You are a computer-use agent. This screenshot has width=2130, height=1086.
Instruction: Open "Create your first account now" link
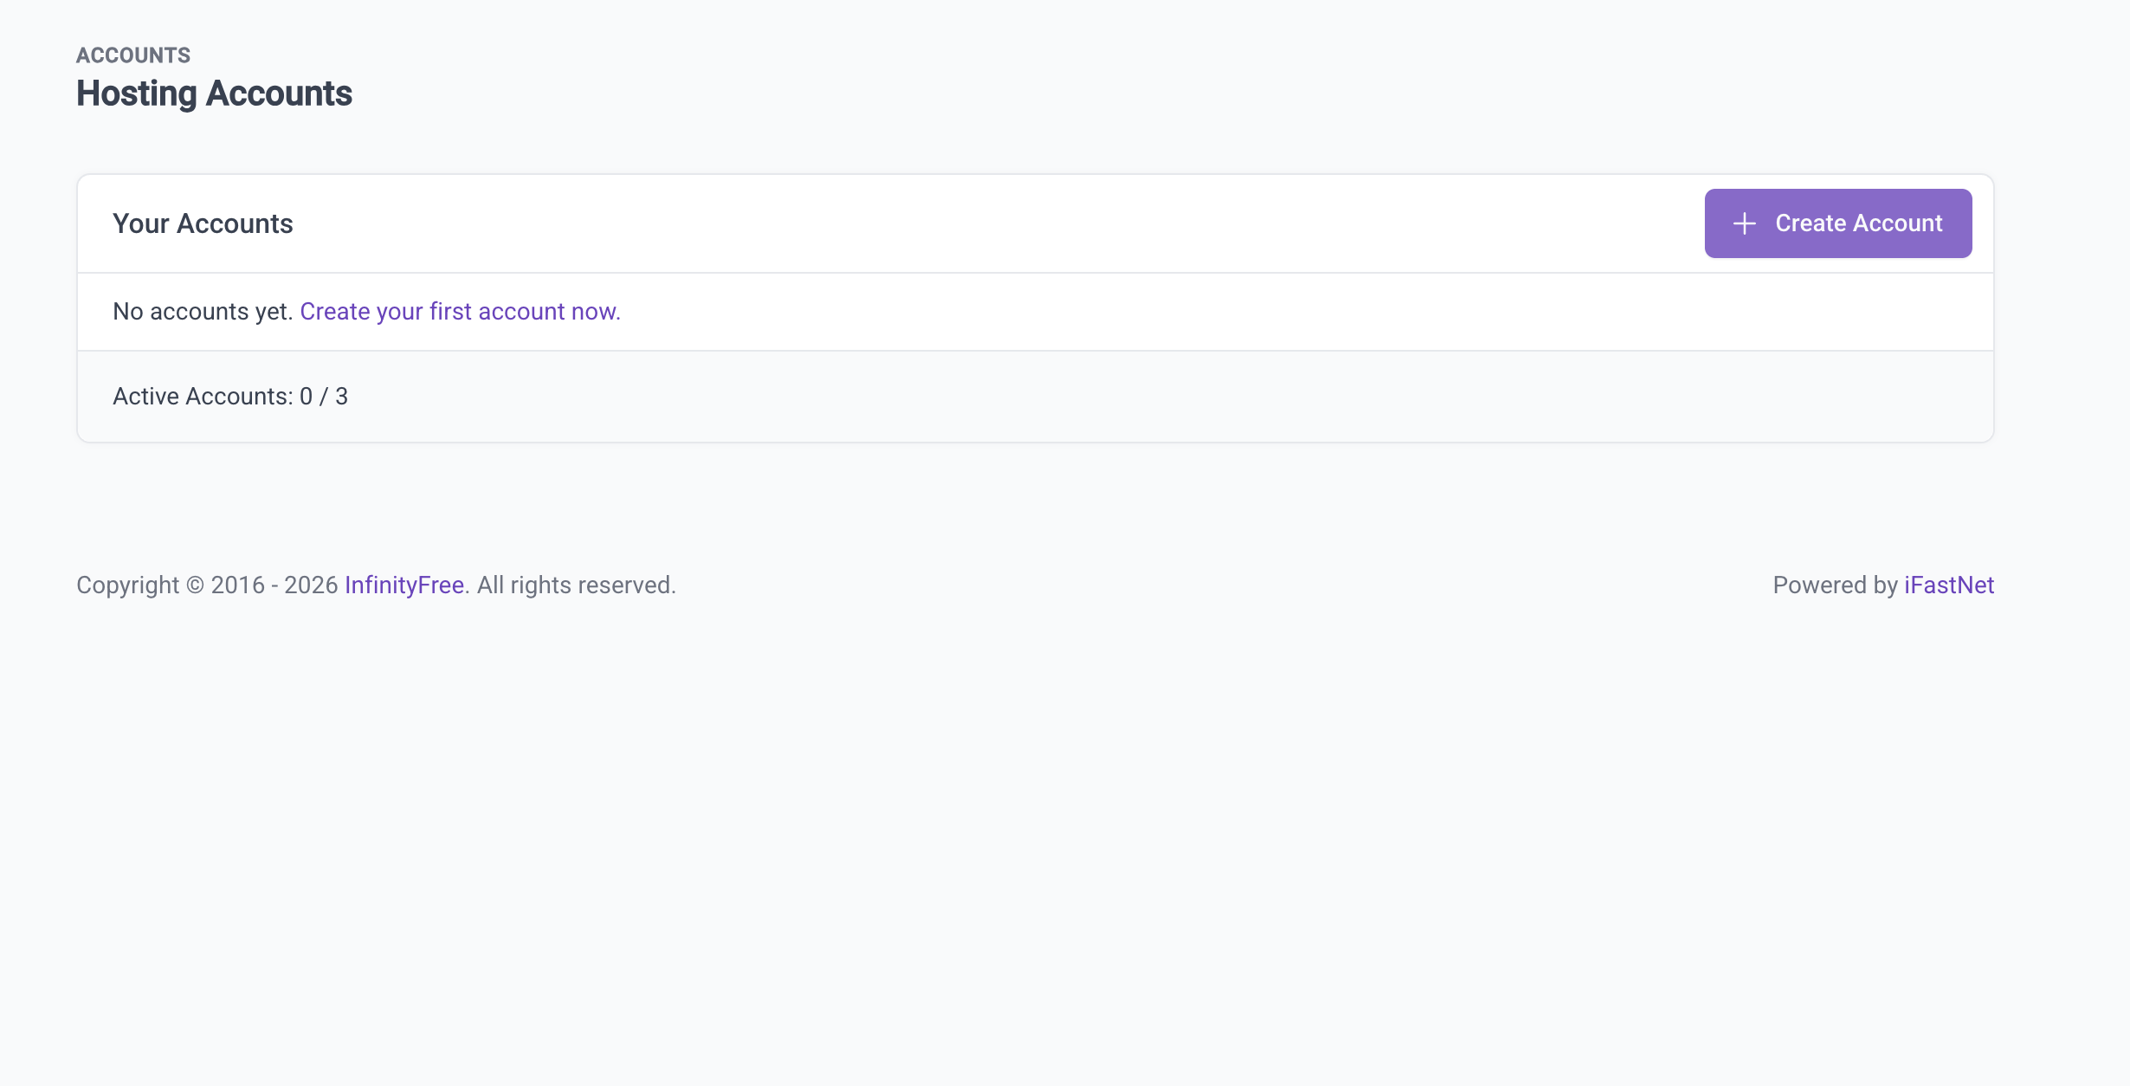(x=460, y=311)
